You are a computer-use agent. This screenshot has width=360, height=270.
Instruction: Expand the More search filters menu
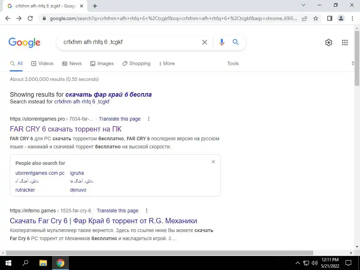[167, 64]
